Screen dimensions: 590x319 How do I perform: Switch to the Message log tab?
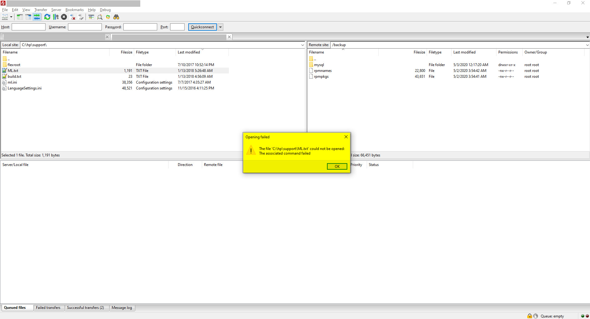tap(122, 308)
